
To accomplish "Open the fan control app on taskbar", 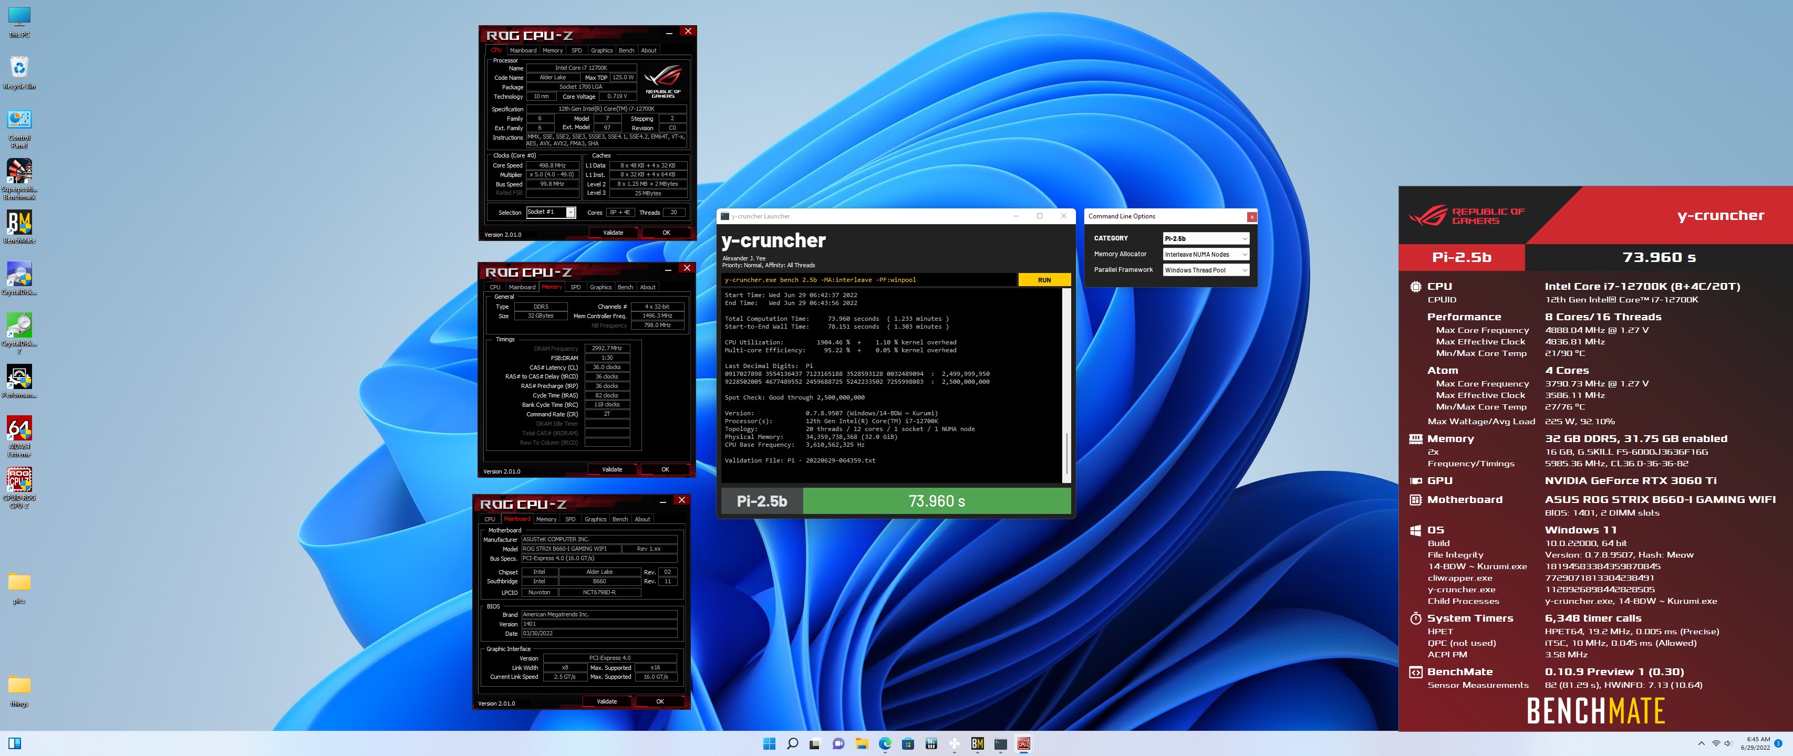I will [x=954, y=743].
